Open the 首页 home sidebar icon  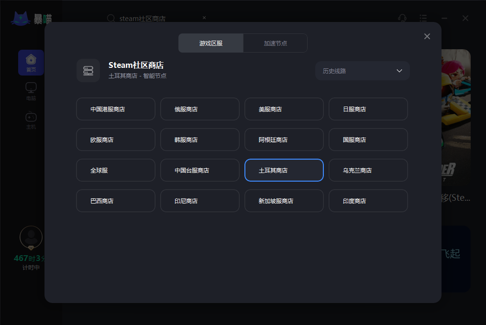(31, 63)
